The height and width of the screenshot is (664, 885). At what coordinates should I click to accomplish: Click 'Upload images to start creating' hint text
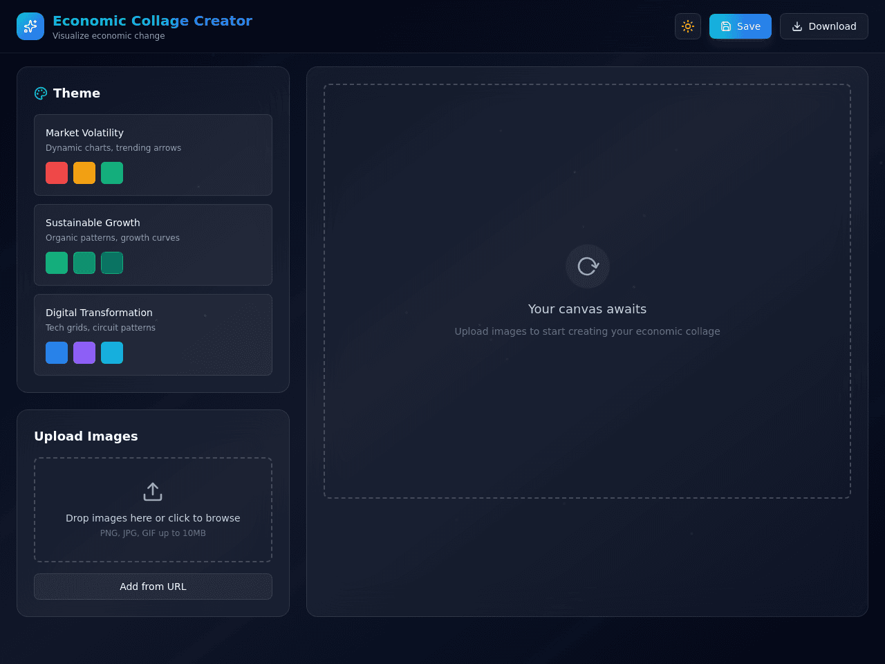[x=587, y=331]
